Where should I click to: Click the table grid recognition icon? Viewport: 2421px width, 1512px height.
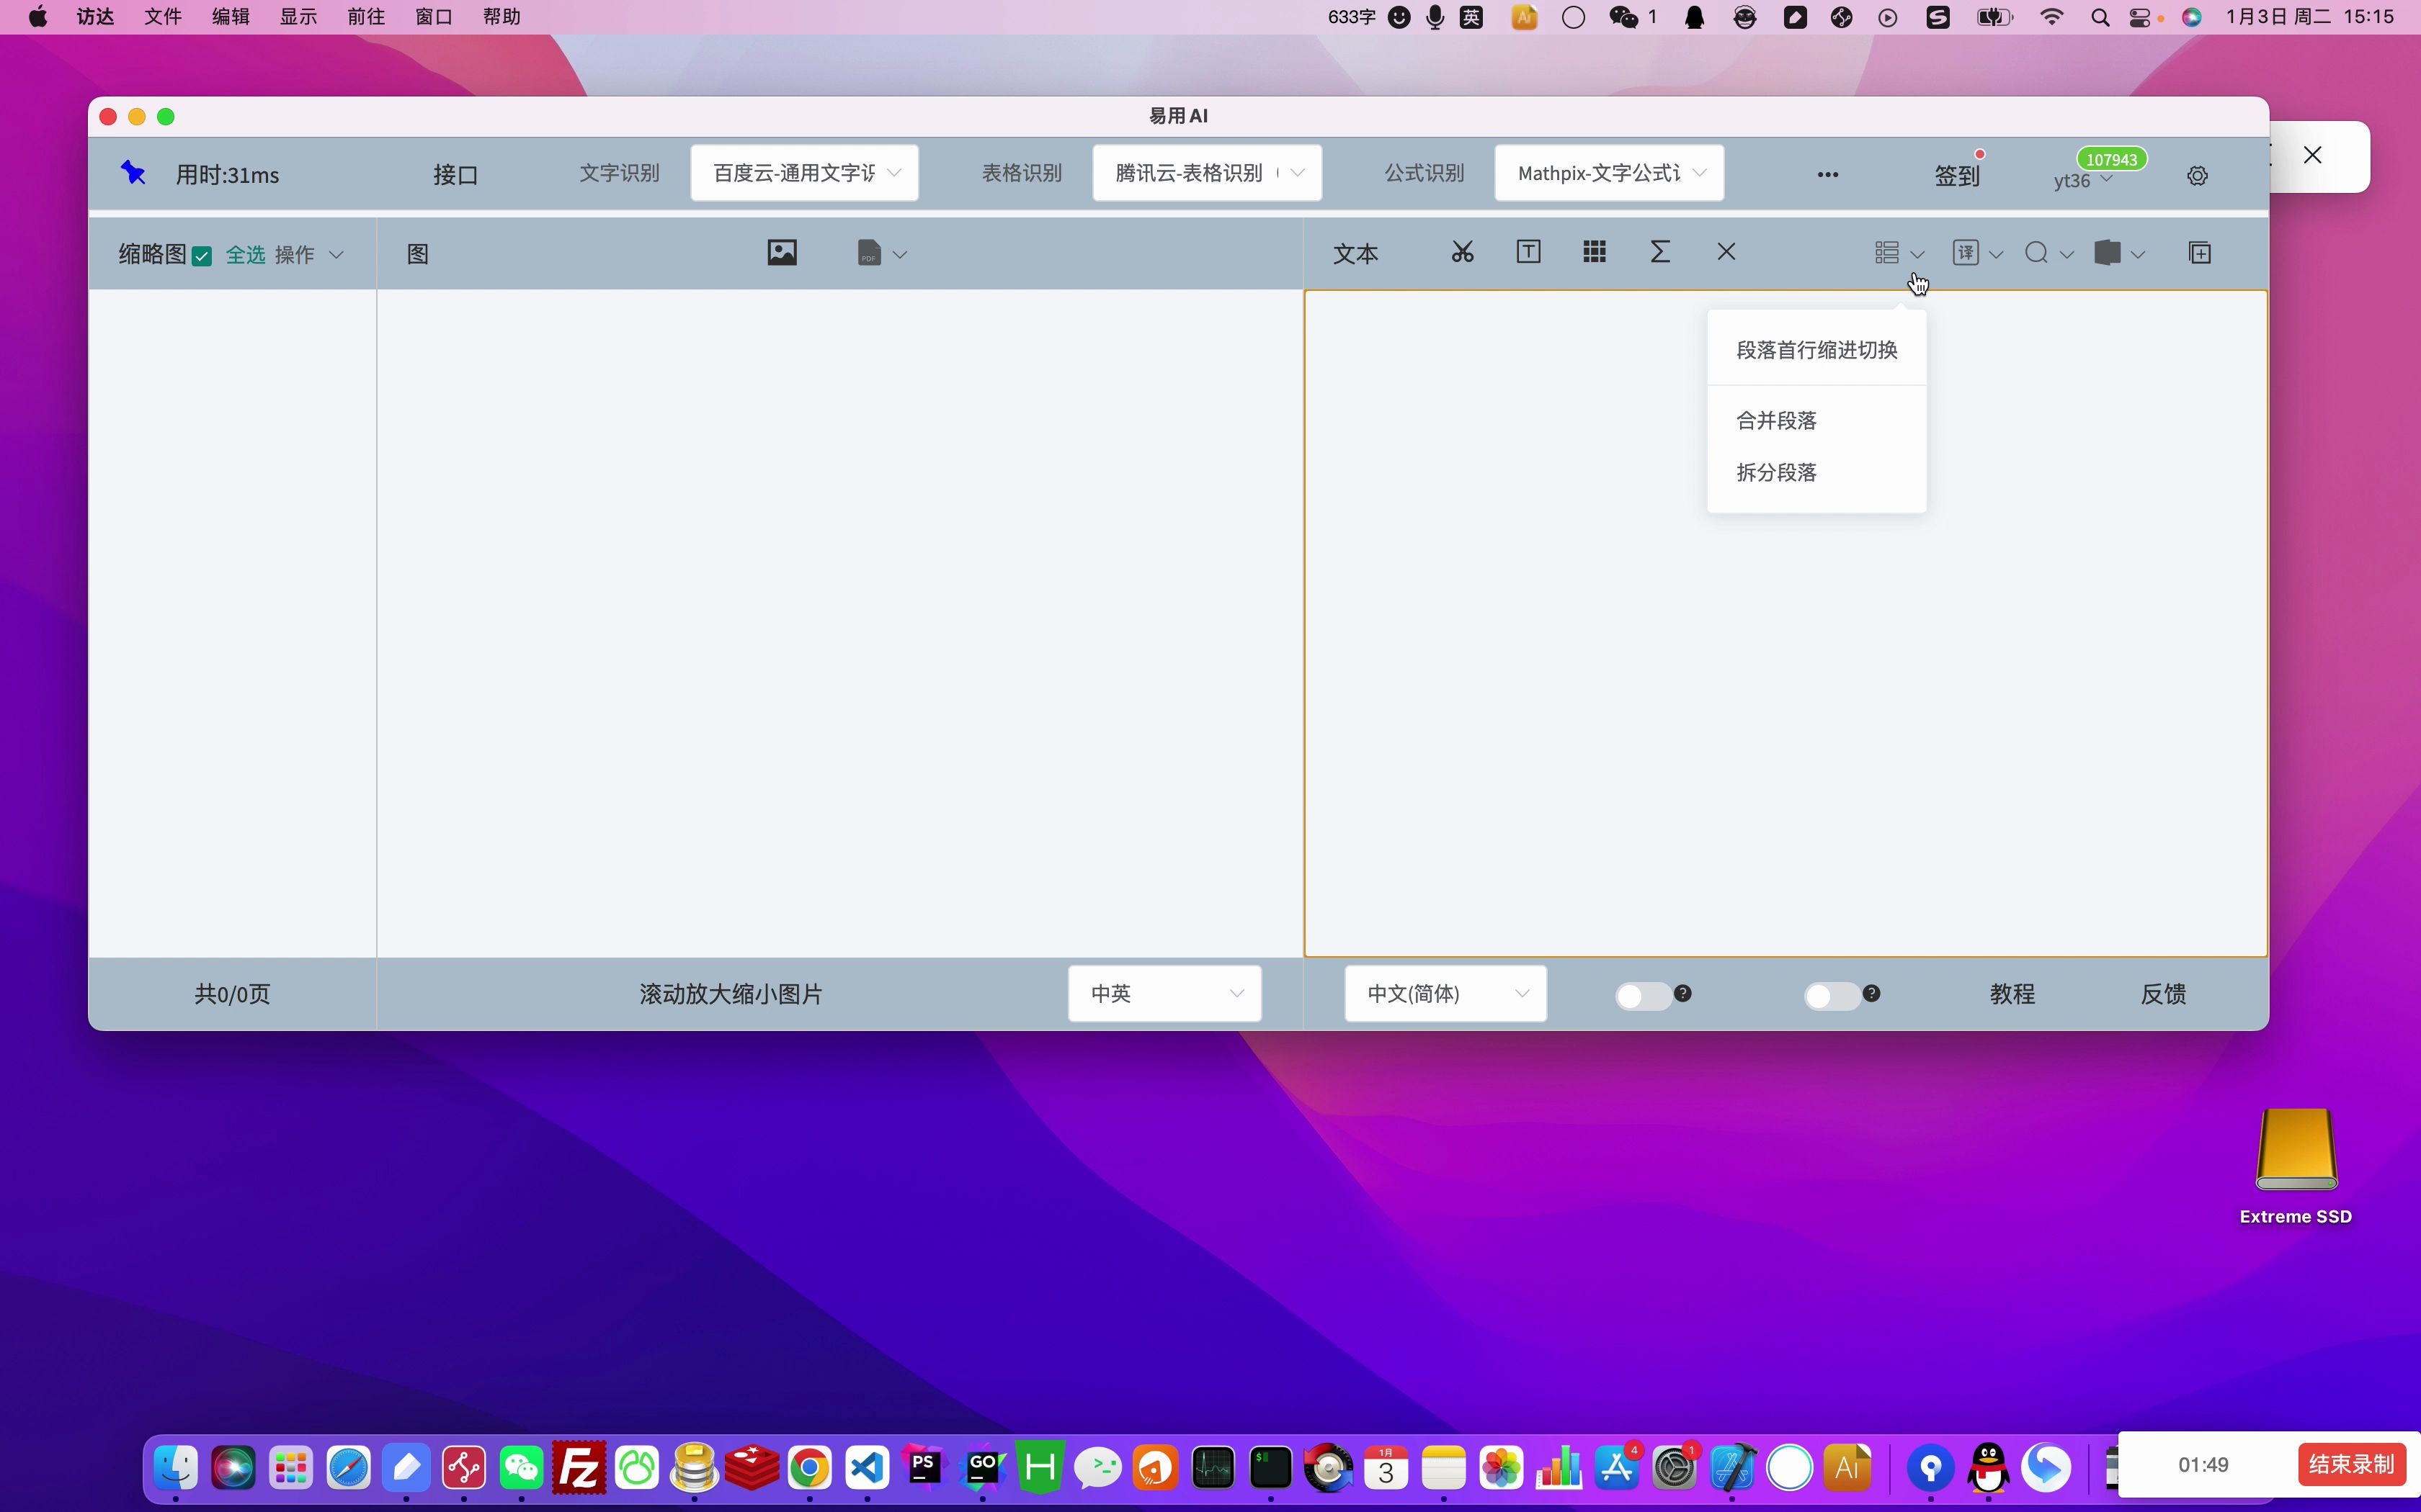pos(1595,252)
